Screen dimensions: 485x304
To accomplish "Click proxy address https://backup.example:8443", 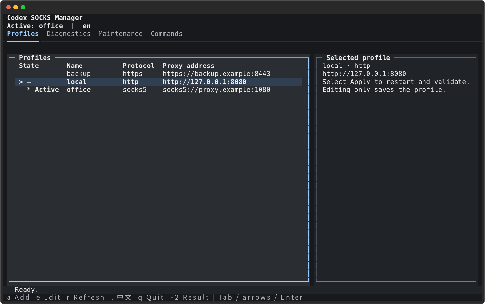I will point(217,74).
